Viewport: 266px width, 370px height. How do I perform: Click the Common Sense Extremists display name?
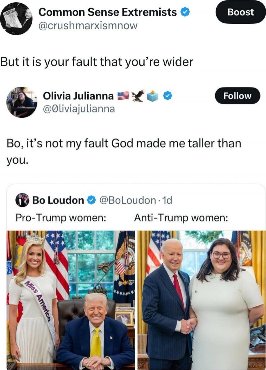[108, 12]
